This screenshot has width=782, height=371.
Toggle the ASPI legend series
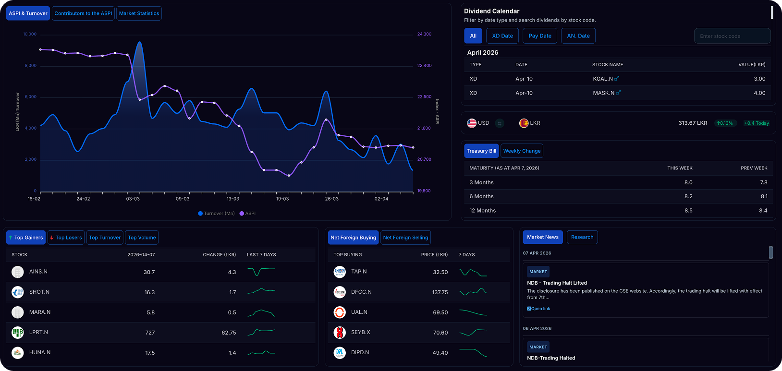247,214
